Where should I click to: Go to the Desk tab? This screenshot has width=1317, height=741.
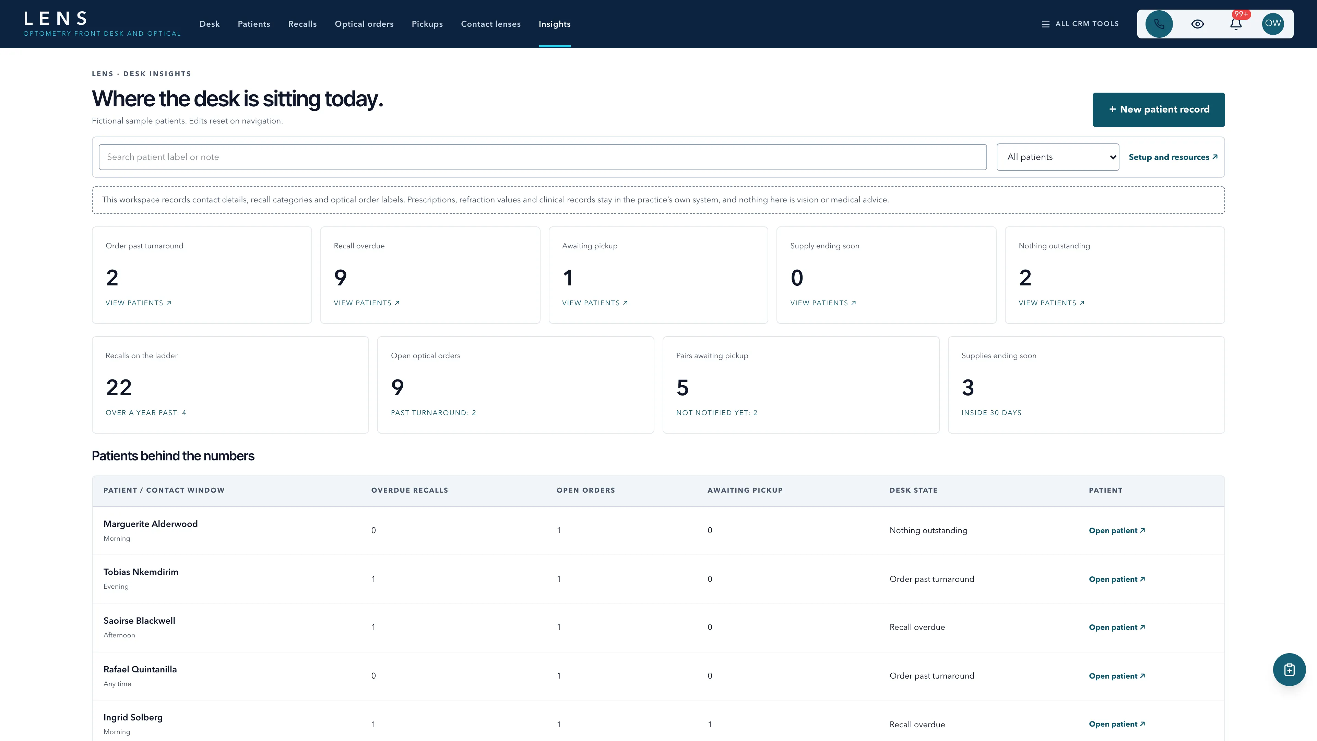pos(210,24)
